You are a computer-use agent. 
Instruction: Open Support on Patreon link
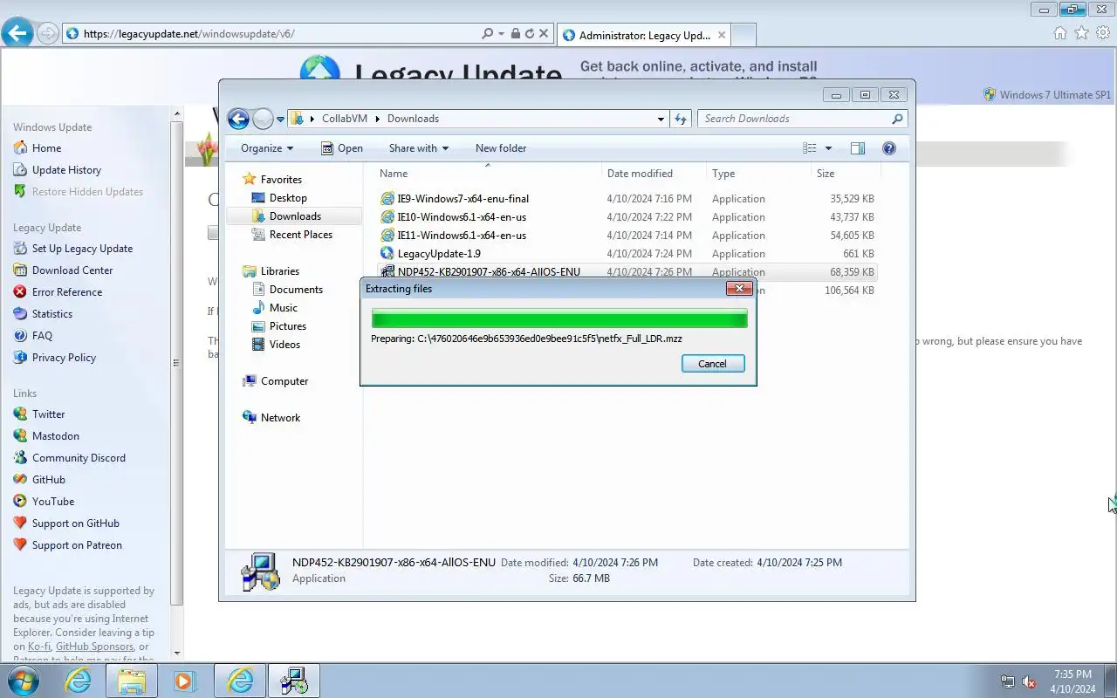[x=77, y=545]
